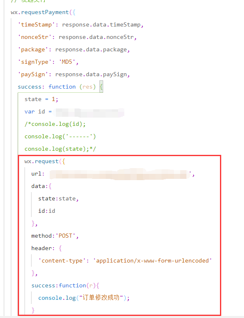Click the url: property key
Viewport: 244px width, 318px height.
38,174
